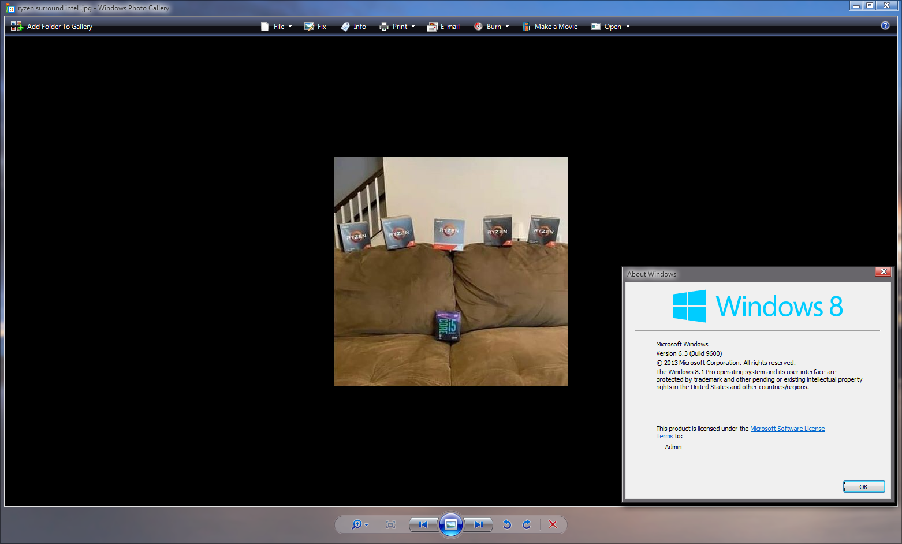Send the photo via E-mail
The height and width of the screenshot is (544, 902).
443,27
